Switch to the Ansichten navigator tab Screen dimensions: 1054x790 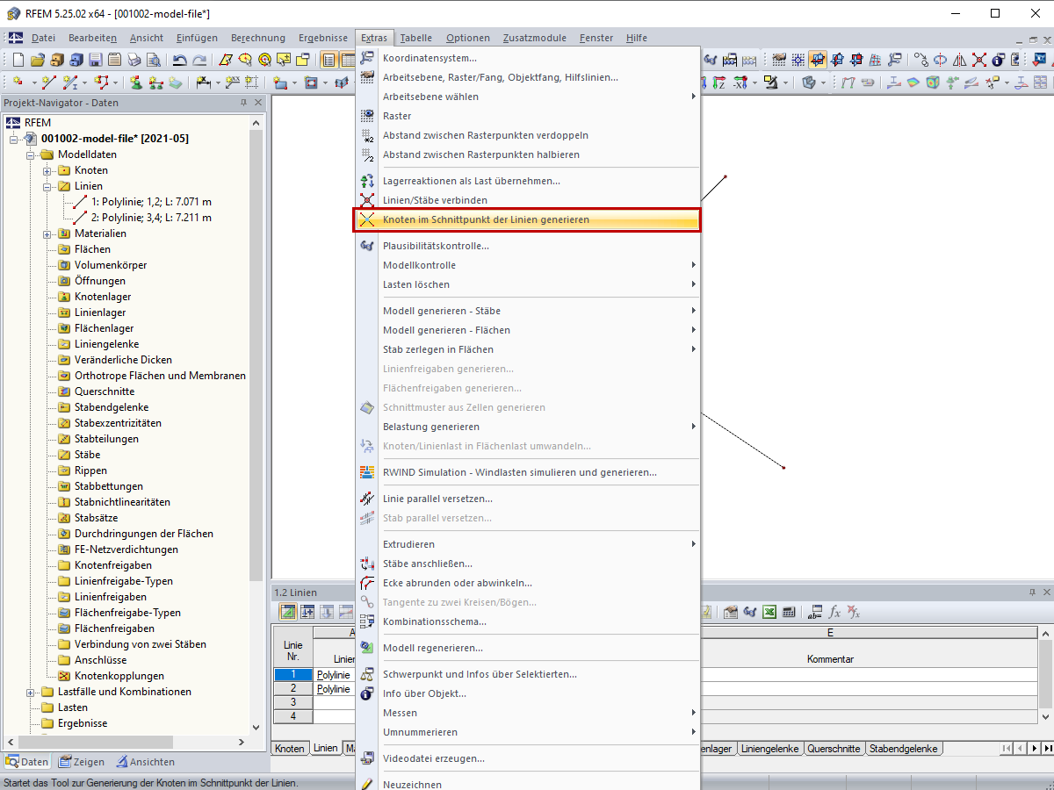[x=147, y=762]
